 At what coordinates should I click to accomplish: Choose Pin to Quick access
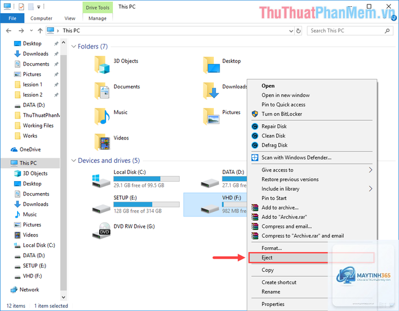pos(283,105)
